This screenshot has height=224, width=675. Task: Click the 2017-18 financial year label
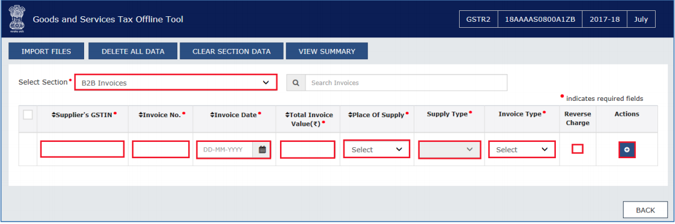(604, 19)
